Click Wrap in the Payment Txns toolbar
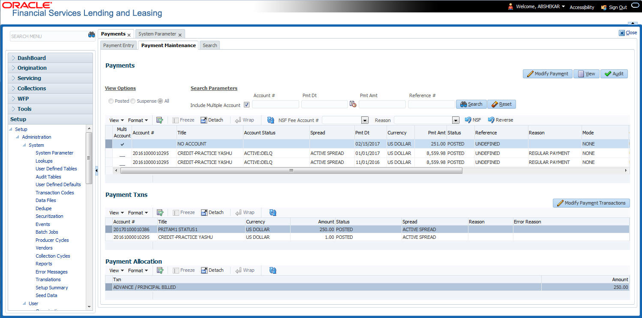The image size is (642, 318). (245, 213)
